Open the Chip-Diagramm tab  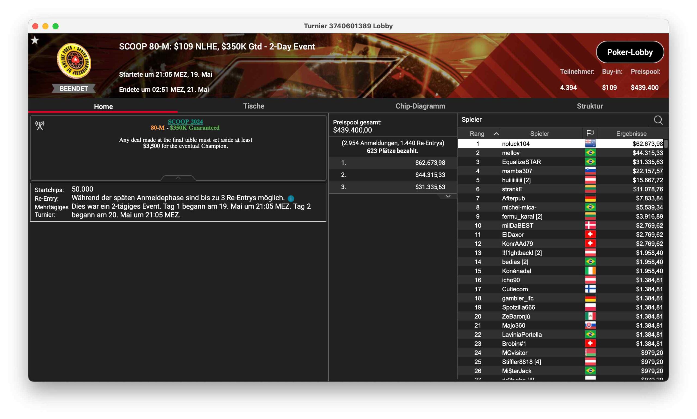coord(420,106)
